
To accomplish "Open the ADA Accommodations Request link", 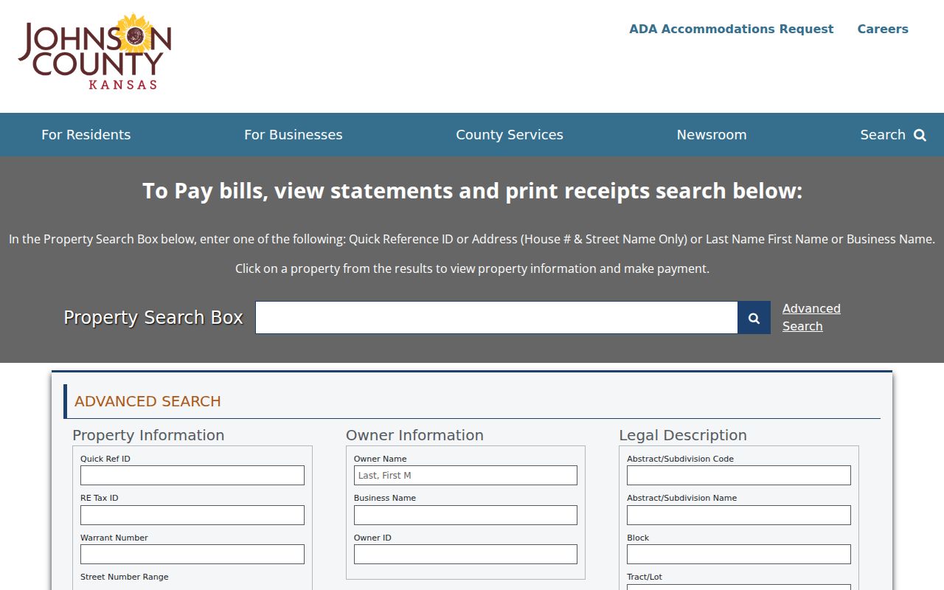I will [731, 29].
